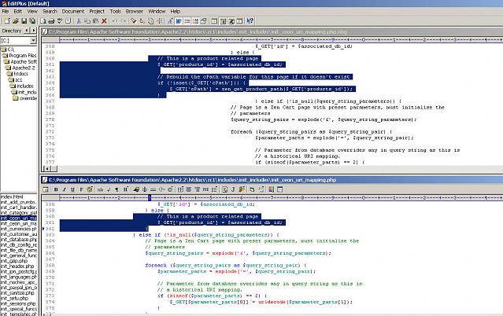Select init_sanitize.php in the file list
This screenshot has height=316, width=503.
[x=17, y=292]
